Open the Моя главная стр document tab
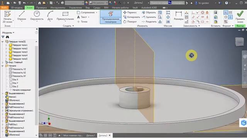 pos(73,135)
